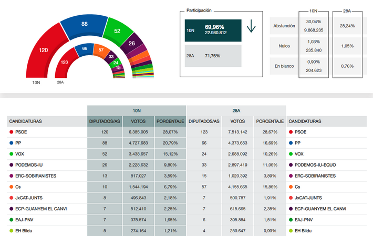This screenshot has height=236, width=373.
Task: Click PSOE's 10N votes 6.385.005
Action: tap(138, 132)
